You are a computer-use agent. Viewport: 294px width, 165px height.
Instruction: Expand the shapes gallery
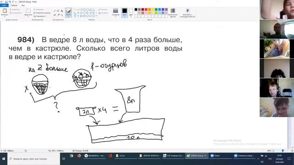click(x=96, y=16)
